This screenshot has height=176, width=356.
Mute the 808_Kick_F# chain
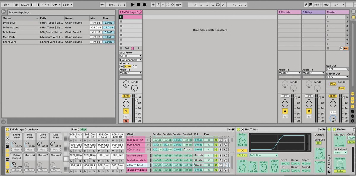click(216, 140)
